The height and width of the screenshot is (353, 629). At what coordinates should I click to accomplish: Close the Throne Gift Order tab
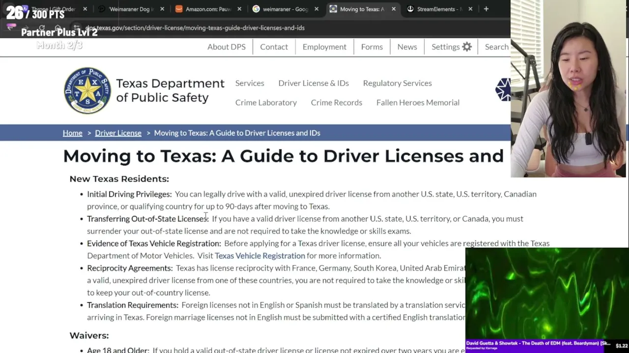tap(85, 9)
